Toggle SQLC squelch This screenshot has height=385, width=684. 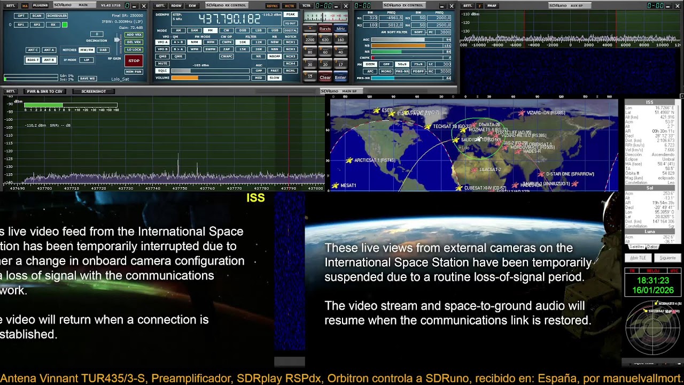pyautogui.click(x=162, y=71)
